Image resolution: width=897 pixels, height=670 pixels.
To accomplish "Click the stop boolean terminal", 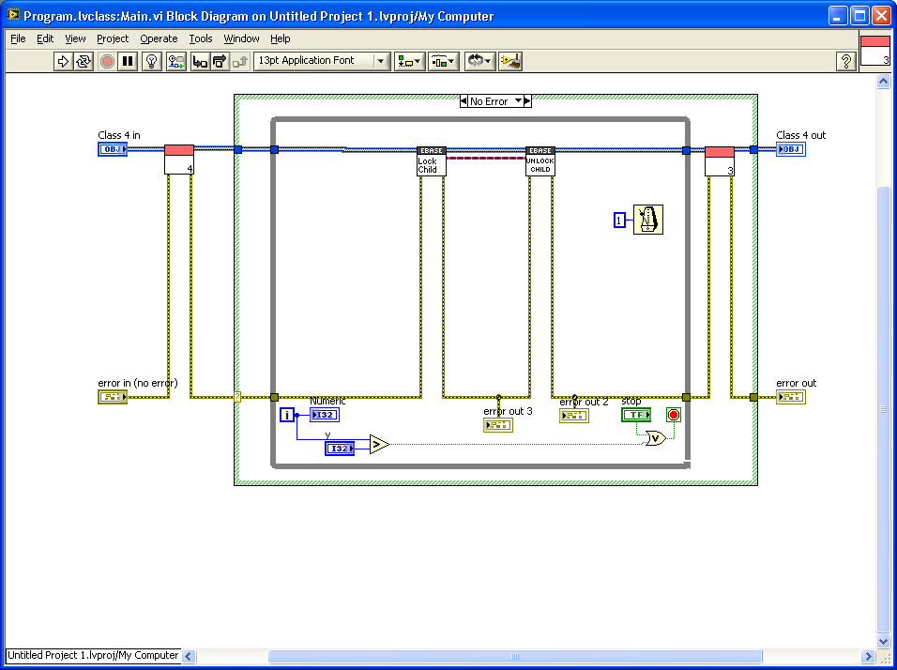I will tap(635, 415).
